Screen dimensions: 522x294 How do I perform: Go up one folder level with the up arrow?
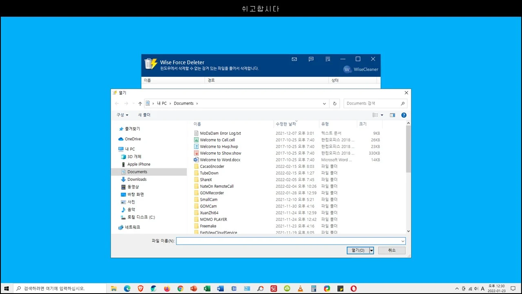(x=140, y=104)
